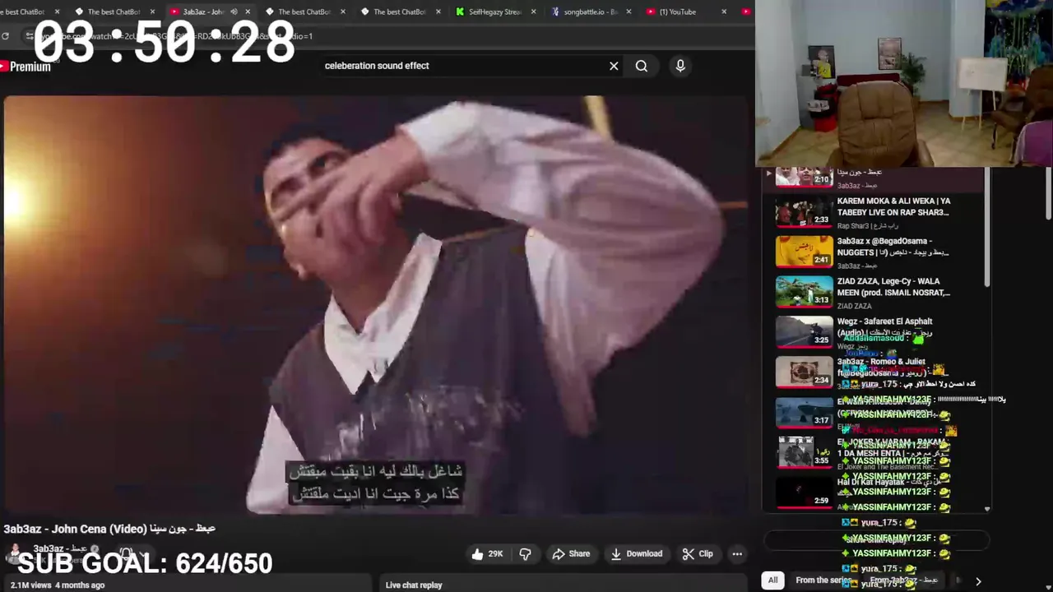Open KAREM MOKA & ALI WEKA video thumbnail
This screenshot has height=592, width=1053.
pyautogui.click(x=804, y=211)
